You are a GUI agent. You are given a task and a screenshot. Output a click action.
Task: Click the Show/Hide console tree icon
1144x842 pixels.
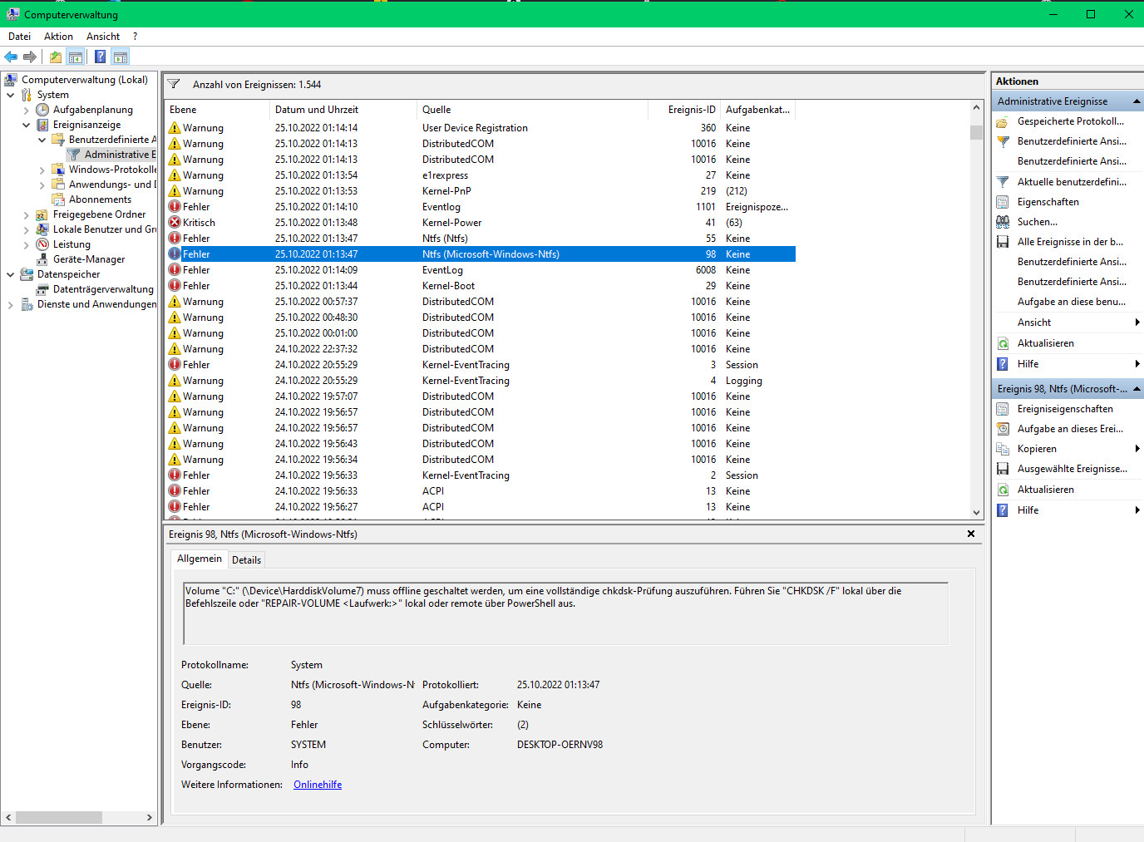[76, 57]
